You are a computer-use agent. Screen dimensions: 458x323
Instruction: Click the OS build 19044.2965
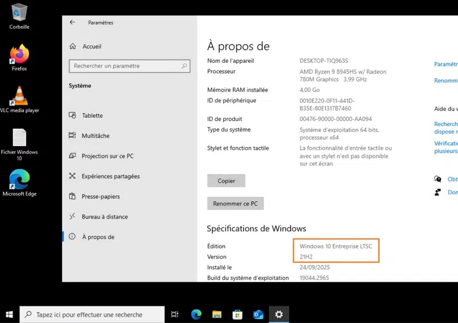click(314, 278)
